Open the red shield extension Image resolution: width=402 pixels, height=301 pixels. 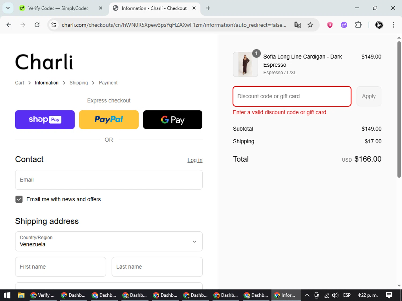point(330,25)
